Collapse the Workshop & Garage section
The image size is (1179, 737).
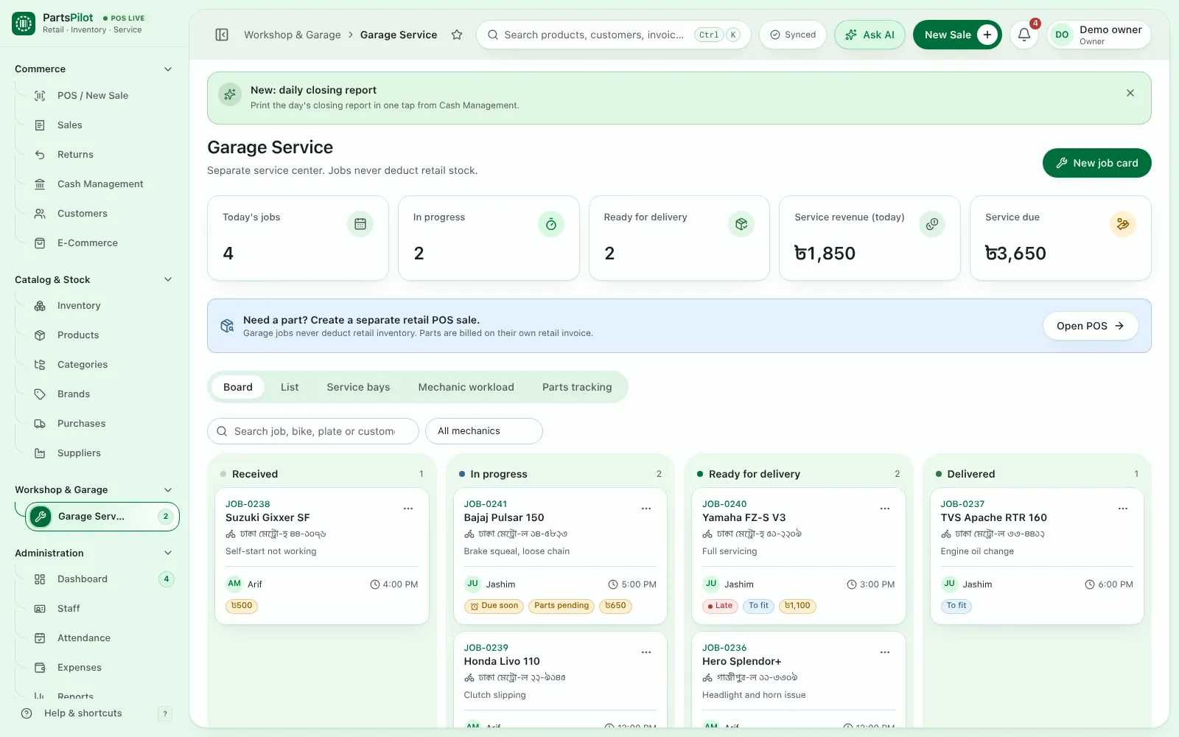(x=168, y=490)
